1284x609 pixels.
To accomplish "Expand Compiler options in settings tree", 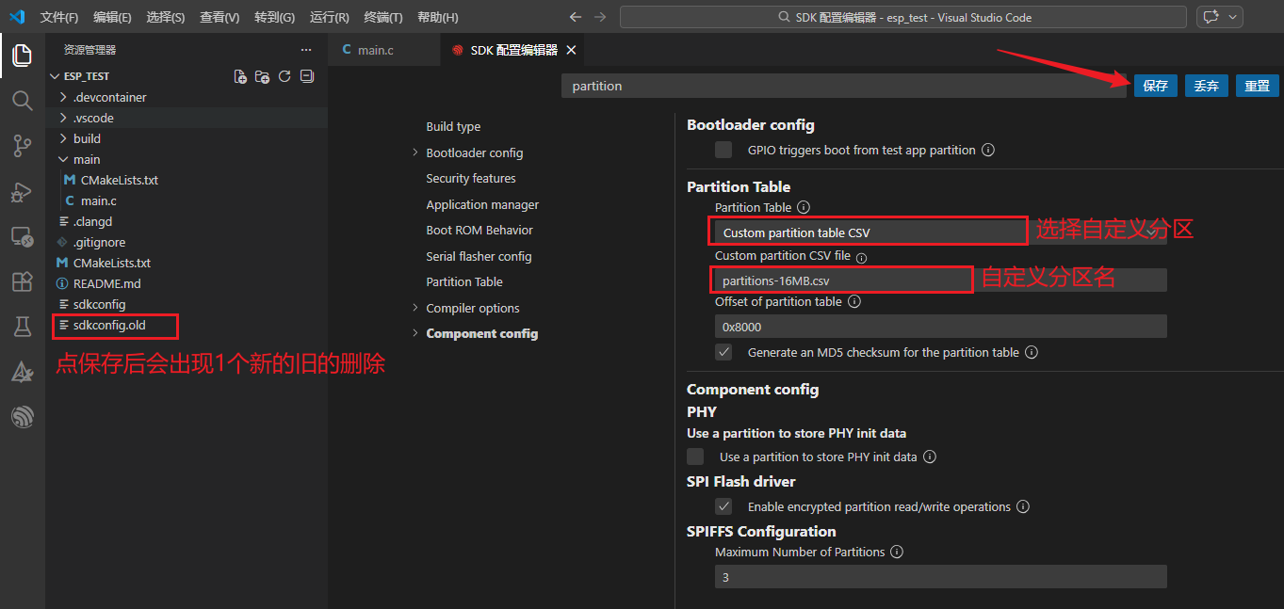I will (x=415, y=308).
